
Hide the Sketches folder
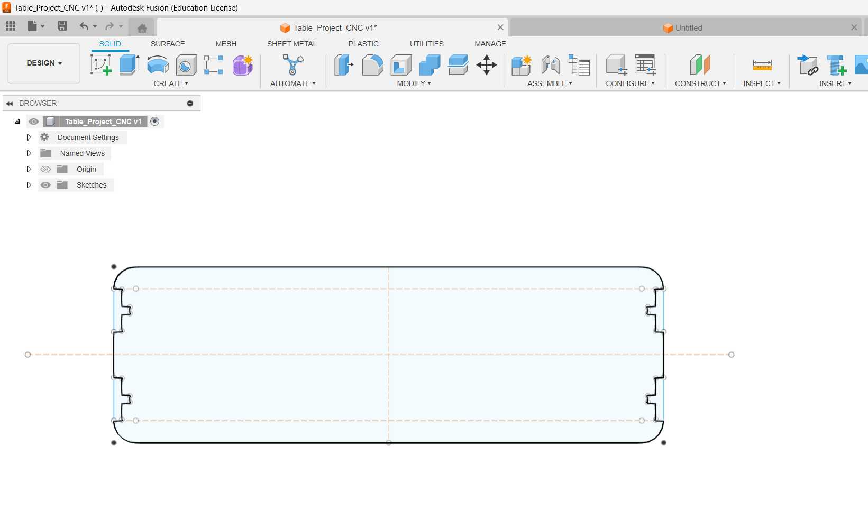(x=45, y=185)
